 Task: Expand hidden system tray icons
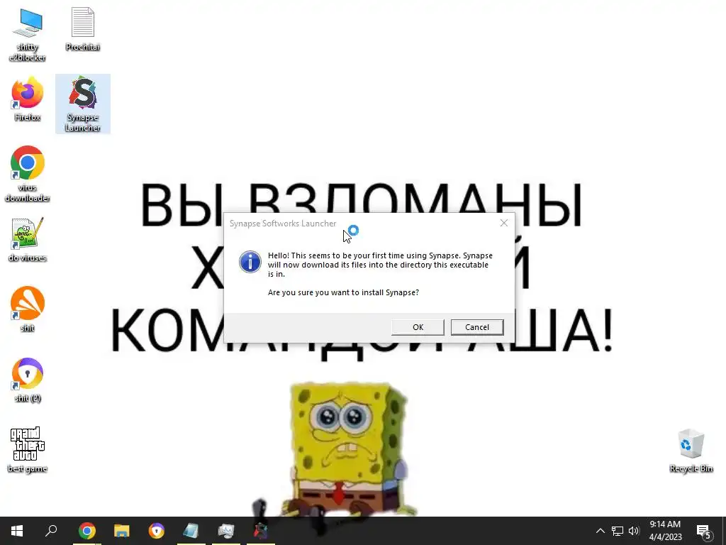point(600,531)
